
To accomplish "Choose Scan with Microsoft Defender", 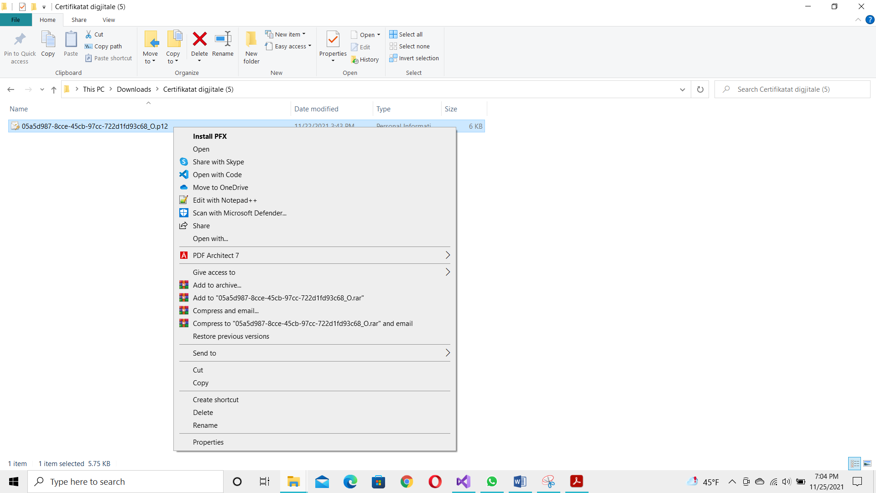I will pyautogui.click(x=315, y=213).
